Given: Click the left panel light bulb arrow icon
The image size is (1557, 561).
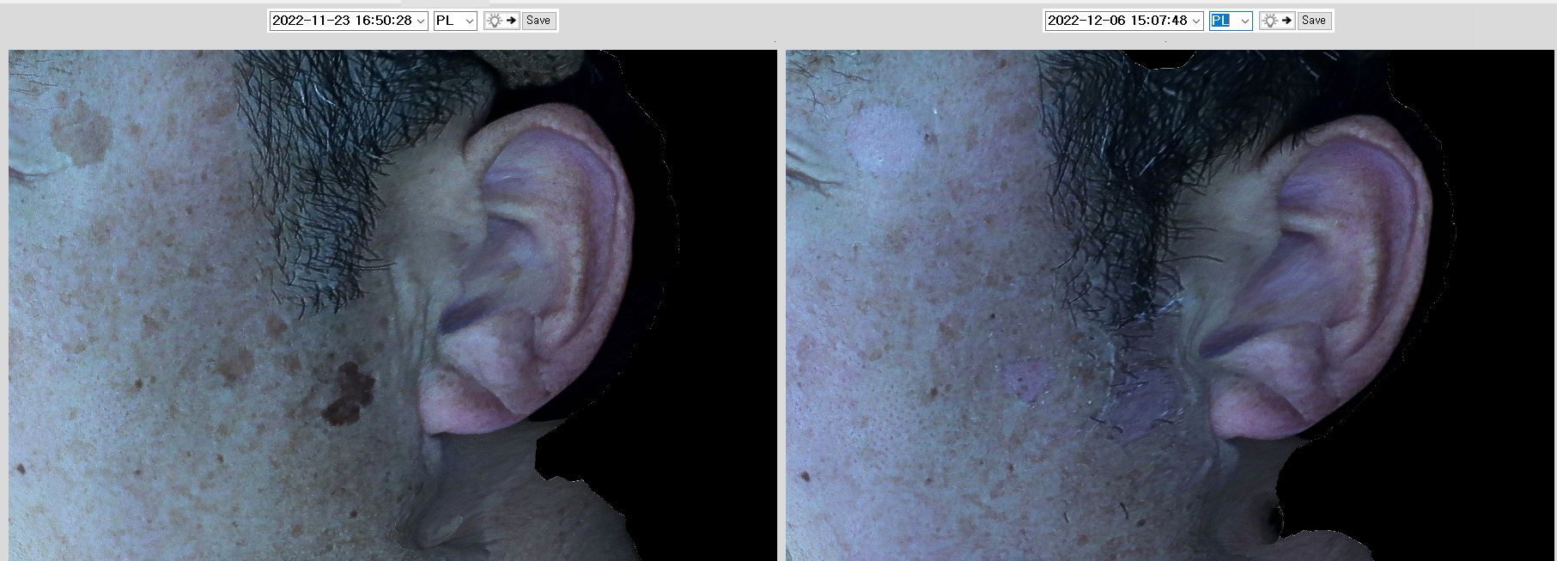Looking at the screenshot, I should pos(502,21).
